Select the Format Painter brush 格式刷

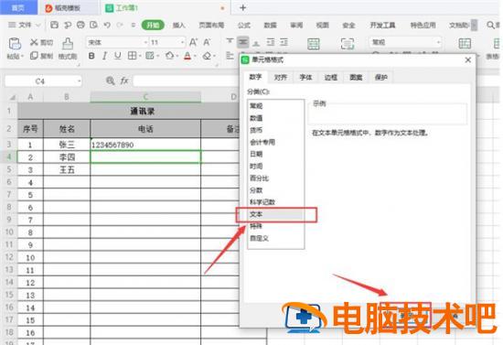click(x=68, y=49)
